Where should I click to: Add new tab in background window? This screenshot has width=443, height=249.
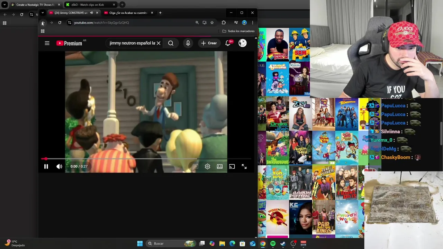[122, 5]
